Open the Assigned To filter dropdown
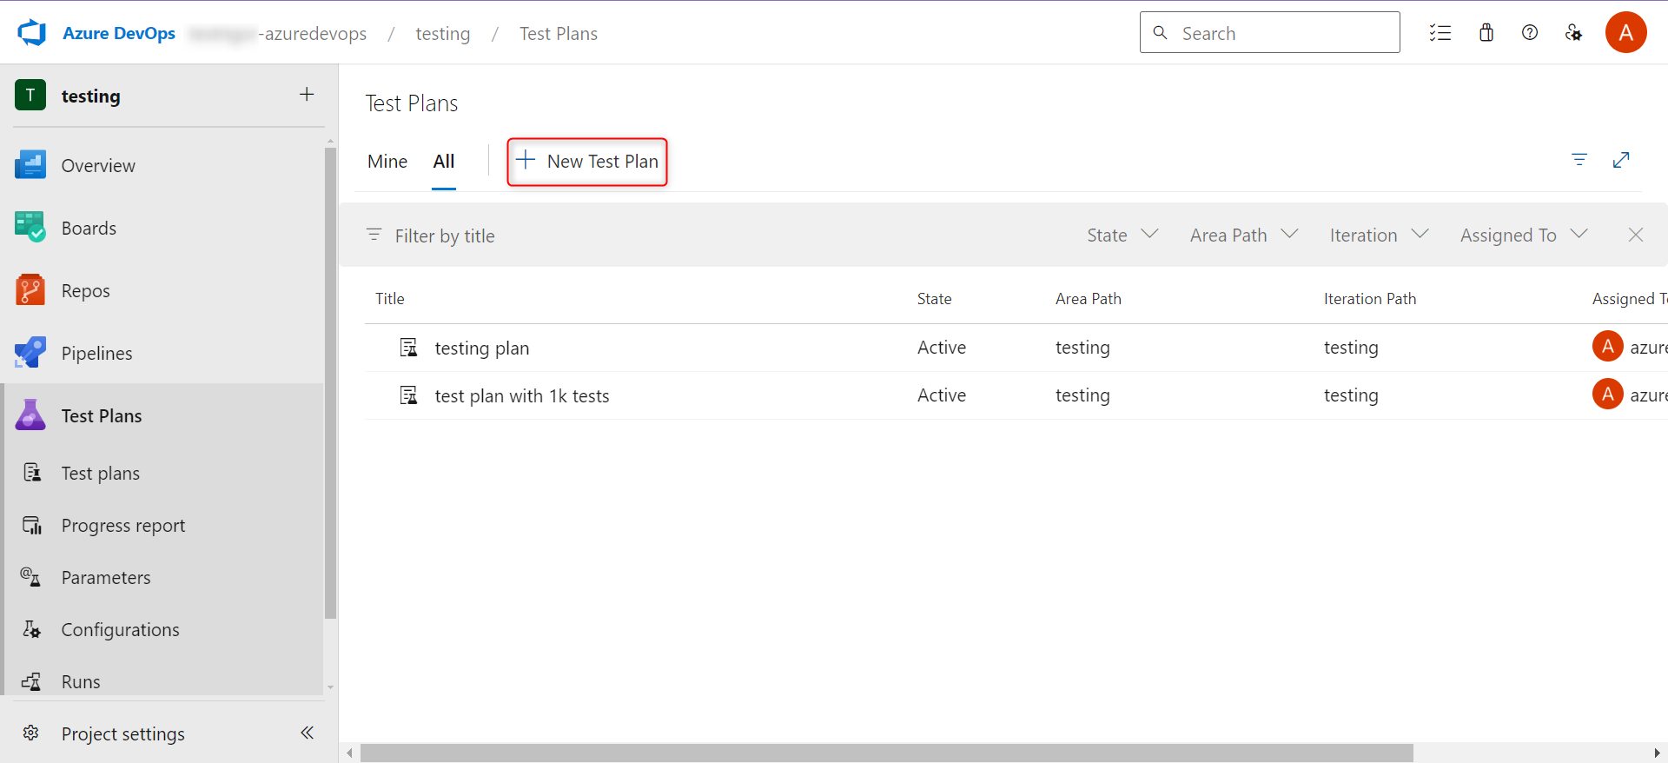The height and width of the screenshot is (763, 1668). point(1523,236)
